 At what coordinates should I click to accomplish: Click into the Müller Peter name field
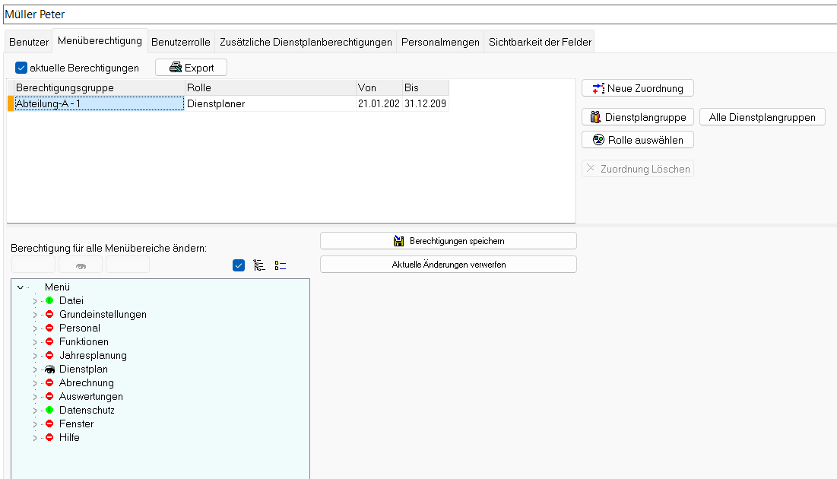(x=418, y=14)
